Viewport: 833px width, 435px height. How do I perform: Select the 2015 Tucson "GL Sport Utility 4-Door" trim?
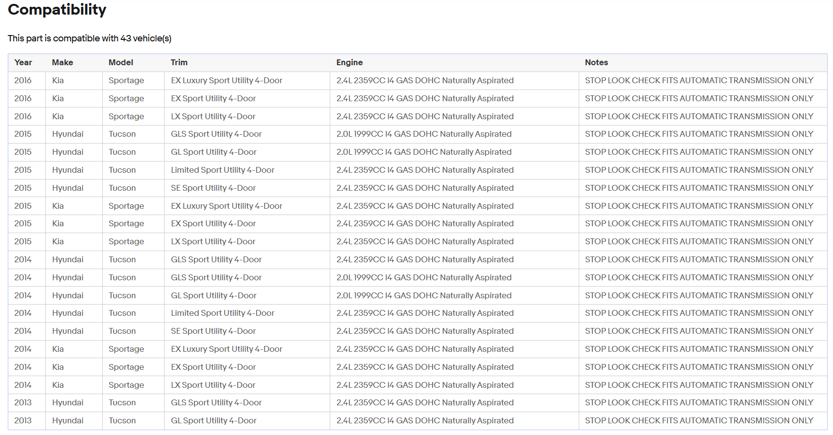click(213, 152)
